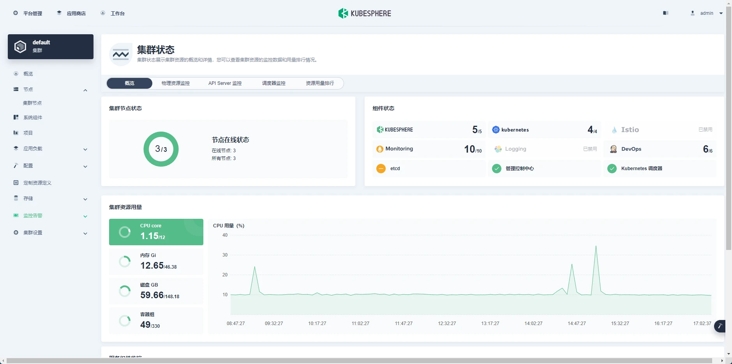Select the 磁盘 GB usage card

tap(156, 291)
